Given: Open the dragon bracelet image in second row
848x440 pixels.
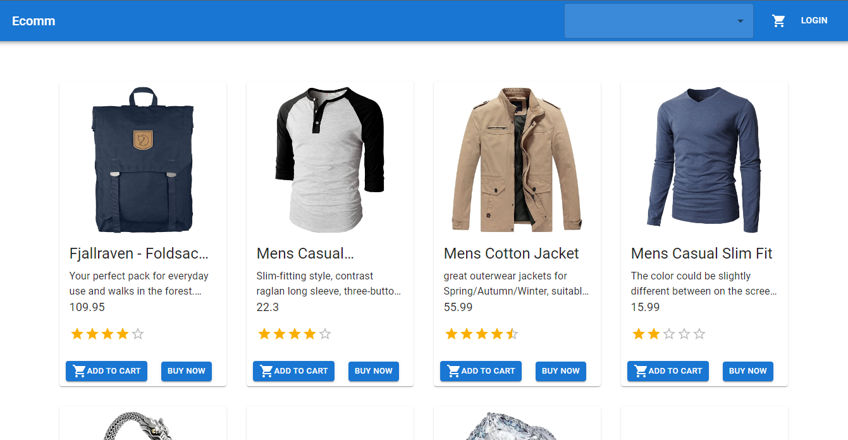Looking at the screenshot, I should pos(143,427).
